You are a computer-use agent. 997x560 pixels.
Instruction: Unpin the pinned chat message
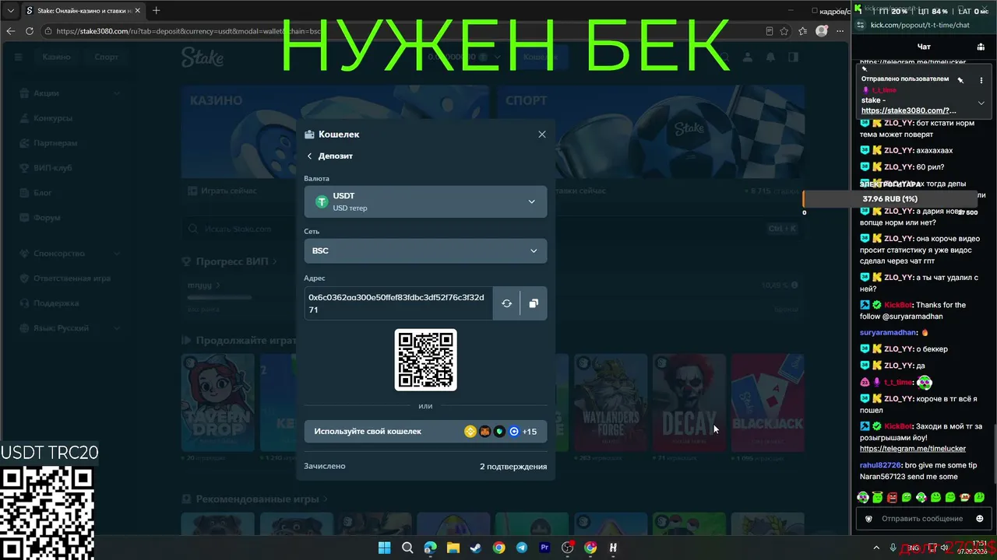960,80
